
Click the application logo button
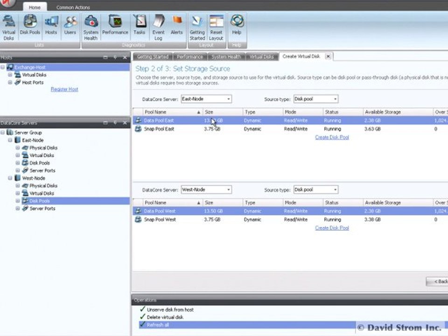(x=7, y=3)
